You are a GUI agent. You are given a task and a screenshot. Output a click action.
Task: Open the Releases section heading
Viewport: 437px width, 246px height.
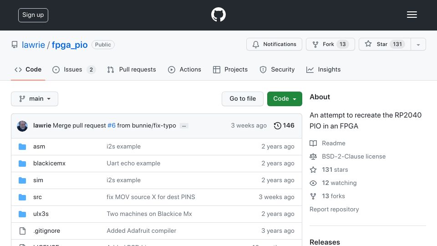[325, 242]
